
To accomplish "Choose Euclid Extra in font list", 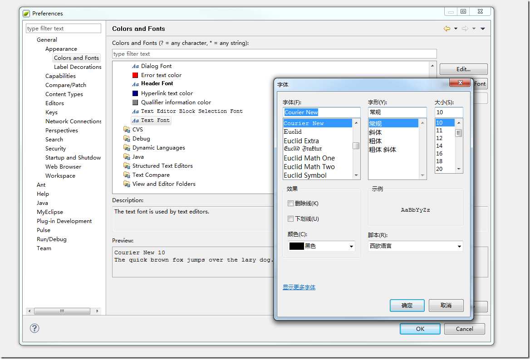I will (301, 141).
